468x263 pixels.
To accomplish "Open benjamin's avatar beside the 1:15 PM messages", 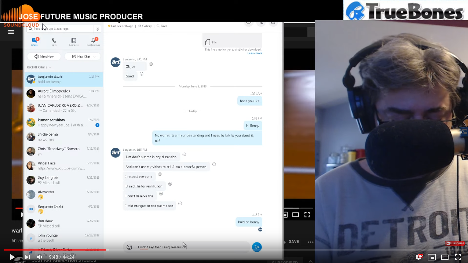I will (116, 153).
